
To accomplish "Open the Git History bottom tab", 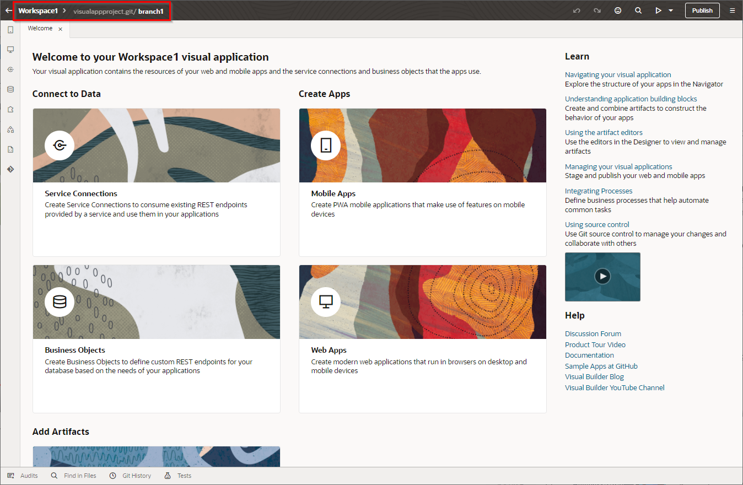I will pyautogui.click(x=136, y=476).
